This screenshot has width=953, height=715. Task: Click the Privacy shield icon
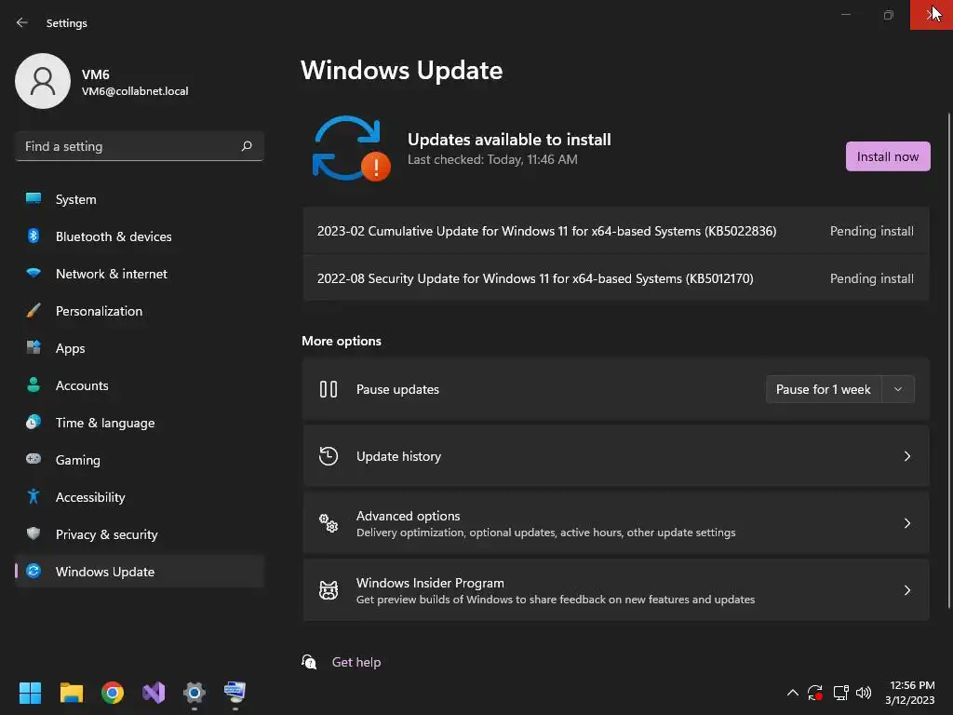click(34, 533)
